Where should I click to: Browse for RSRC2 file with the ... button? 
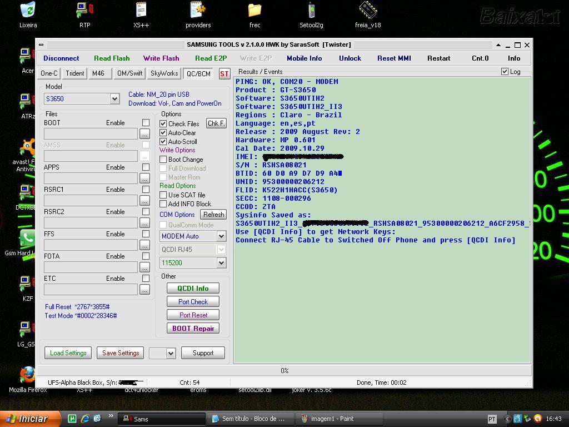[x=144, y=222]
